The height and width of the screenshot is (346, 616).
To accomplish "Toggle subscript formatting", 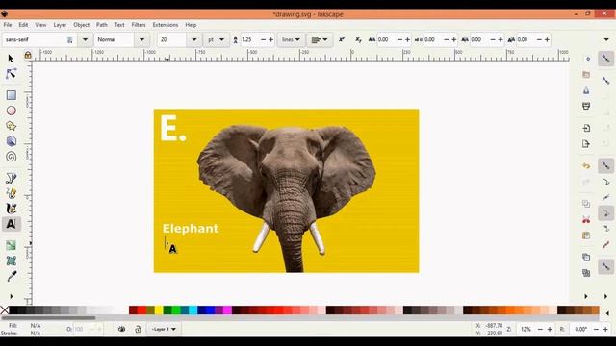I will tap(358, 39).
